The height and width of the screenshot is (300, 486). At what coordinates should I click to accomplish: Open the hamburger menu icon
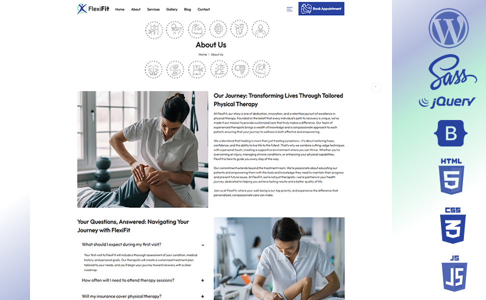click(289, 9)
